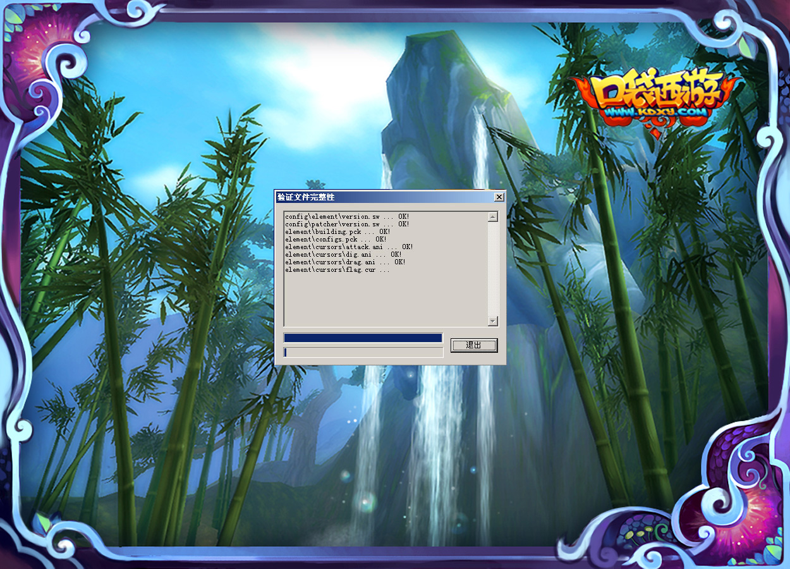Click the 验证文件完整性 dialog title bar
This screenshot has height=569, width=790.
coord(379,197)
